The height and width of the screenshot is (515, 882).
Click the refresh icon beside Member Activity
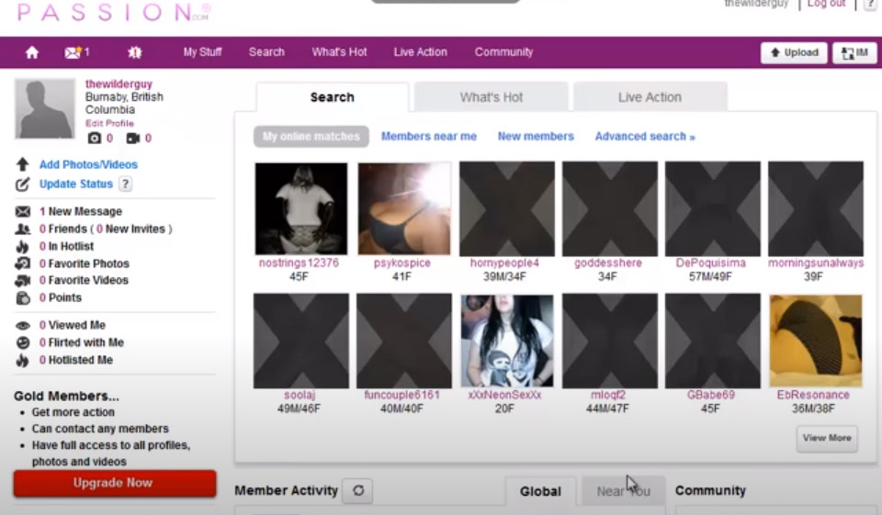357,491
